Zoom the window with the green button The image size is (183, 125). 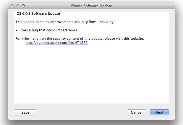coord(23,6)
